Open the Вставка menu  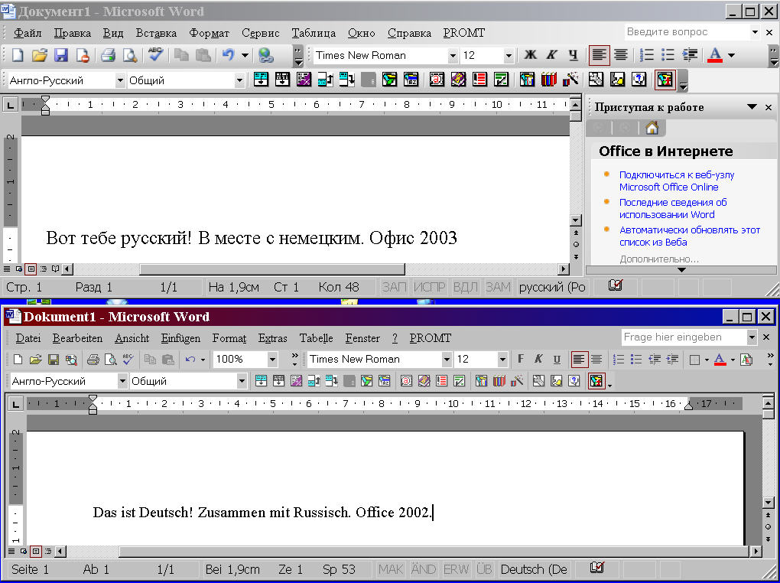point(156,33)
